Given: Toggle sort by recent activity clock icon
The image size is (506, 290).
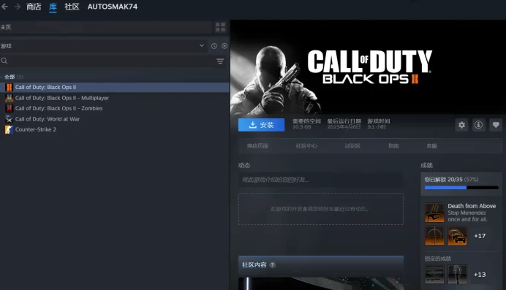Looking at the screenshot, I should coord(214,46).
